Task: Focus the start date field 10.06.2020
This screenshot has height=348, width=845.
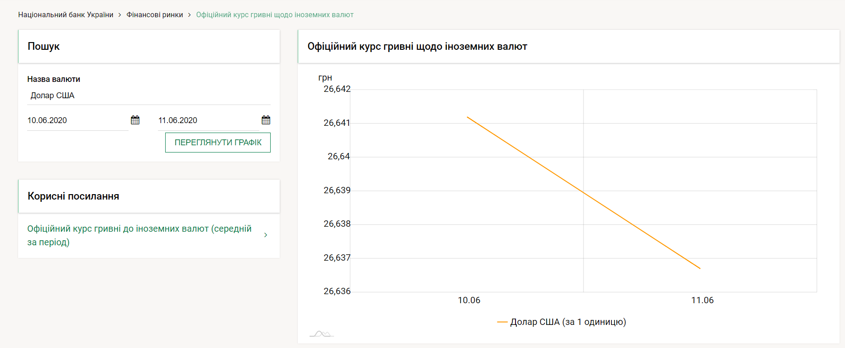Action: coord(78,120)
